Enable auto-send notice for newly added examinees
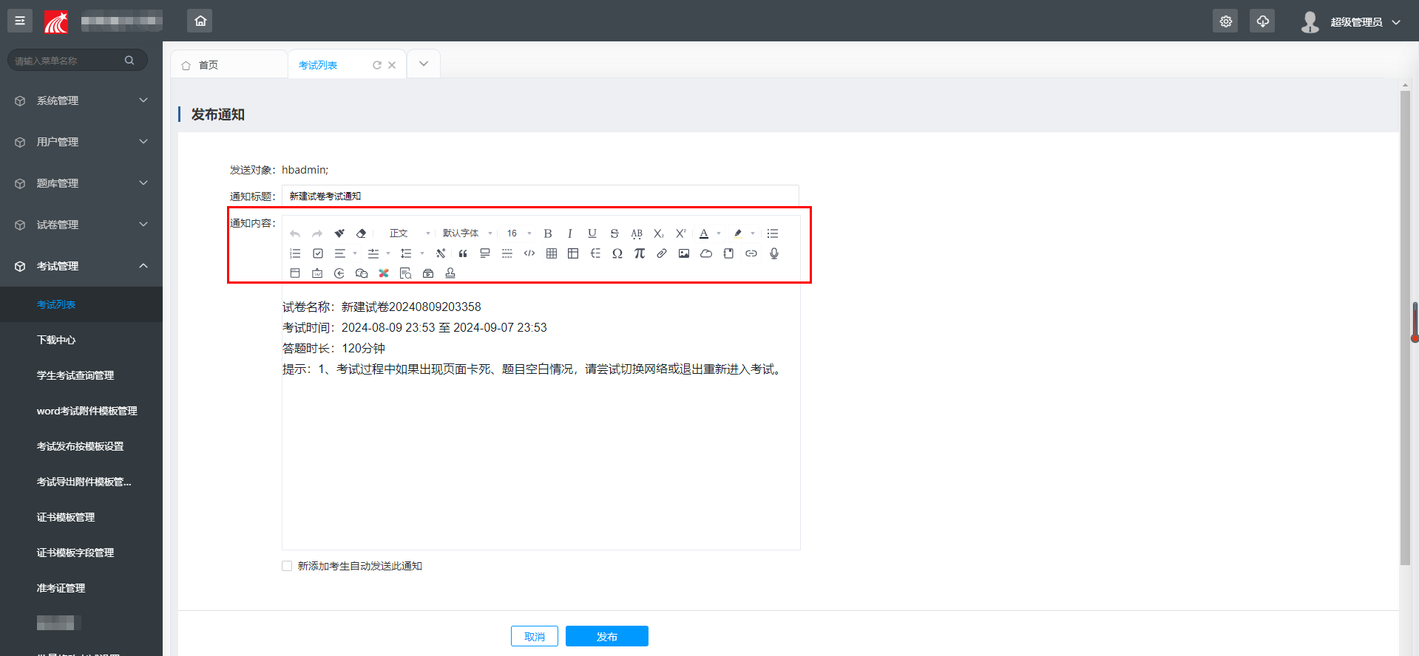This screenshot has width=1419, height=656. coord(287,566)
